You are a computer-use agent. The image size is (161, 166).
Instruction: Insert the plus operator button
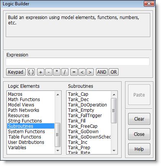point(41,72)
